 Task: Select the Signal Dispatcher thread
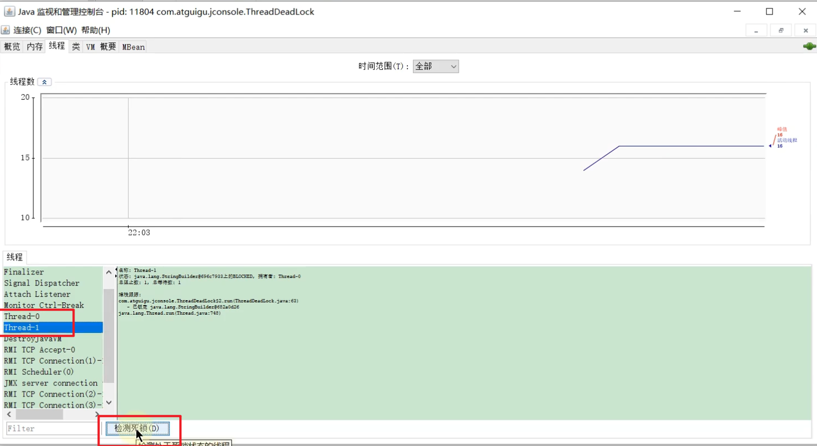pyautogui.click(x=53, y=283)
